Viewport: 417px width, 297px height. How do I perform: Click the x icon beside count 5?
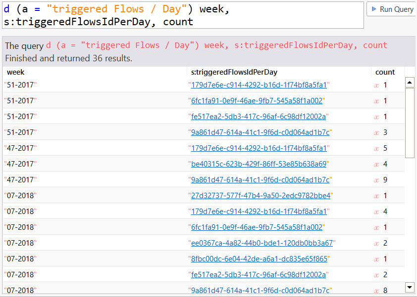377,148
